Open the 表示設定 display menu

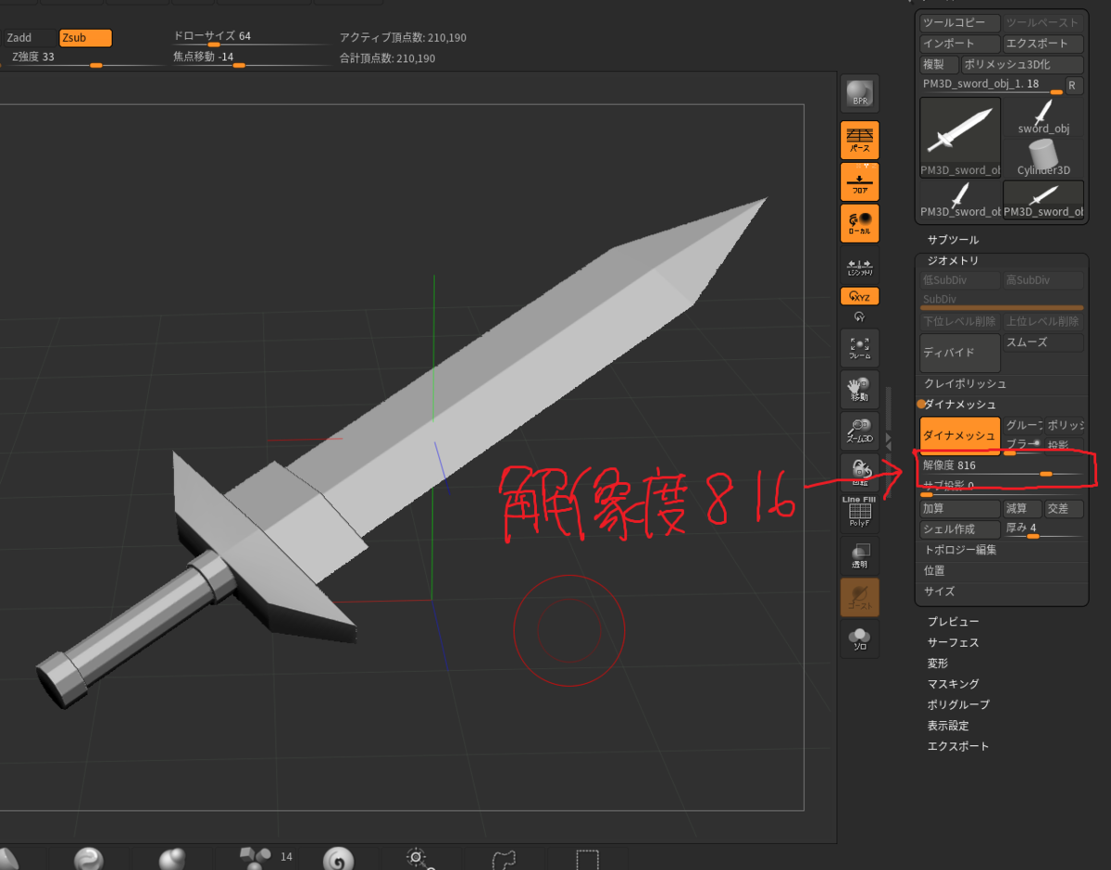[948, 726]
